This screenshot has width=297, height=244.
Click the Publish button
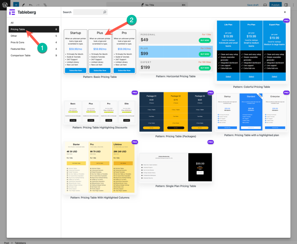coord(275,5)
